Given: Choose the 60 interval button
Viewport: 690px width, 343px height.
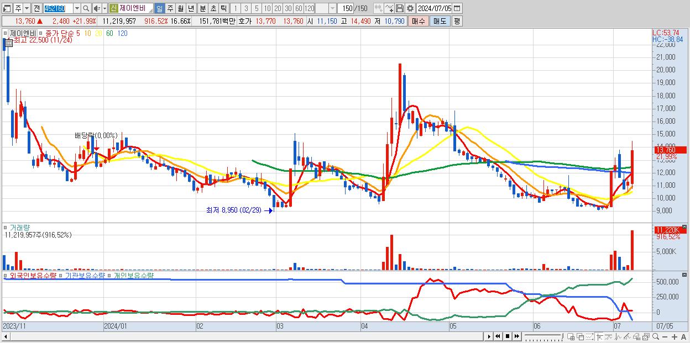Looking at the screenshot, I should point(299,8).
